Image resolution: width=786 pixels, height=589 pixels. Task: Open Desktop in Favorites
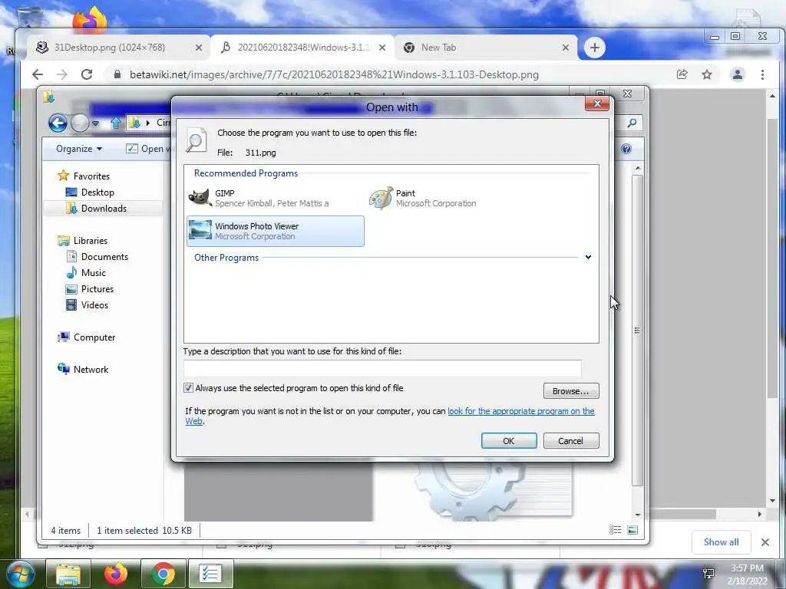pyautogui.click(x=91, y=192)
